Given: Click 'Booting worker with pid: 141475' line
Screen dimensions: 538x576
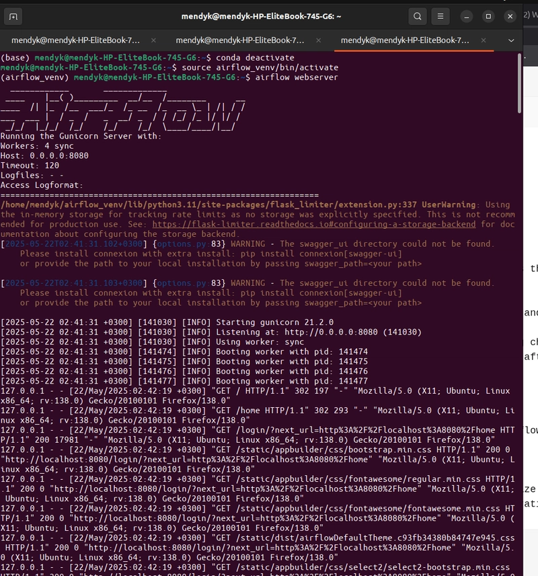Looking at the screenshot, I should (184, 361).
